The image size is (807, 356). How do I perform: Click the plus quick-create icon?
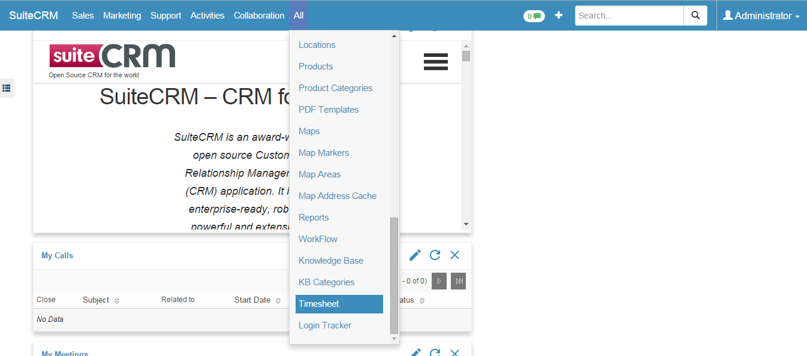point(559,16)
